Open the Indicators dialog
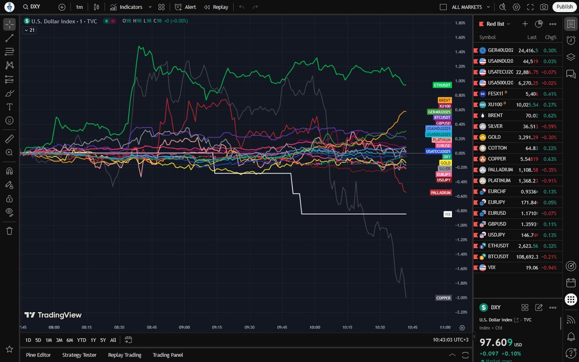The image size is (579, 362). coord(126,7)
